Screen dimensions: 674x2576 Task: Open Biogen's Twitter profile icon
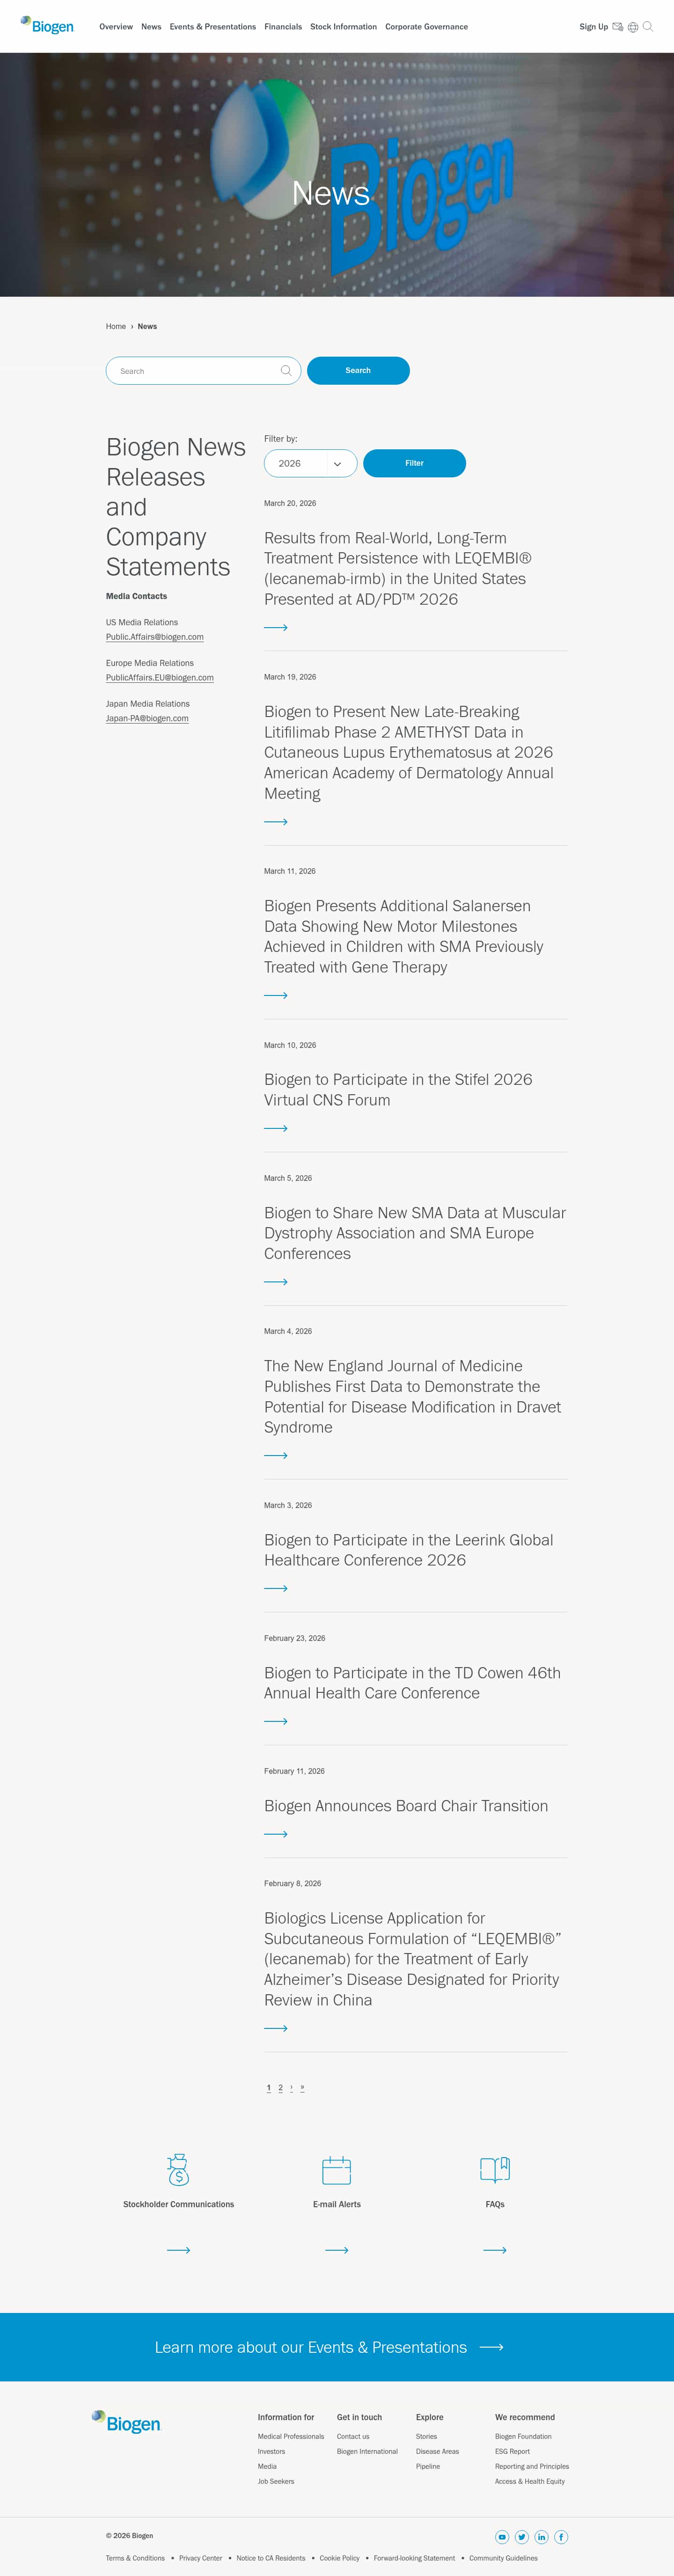click(x=522, y=2536)
